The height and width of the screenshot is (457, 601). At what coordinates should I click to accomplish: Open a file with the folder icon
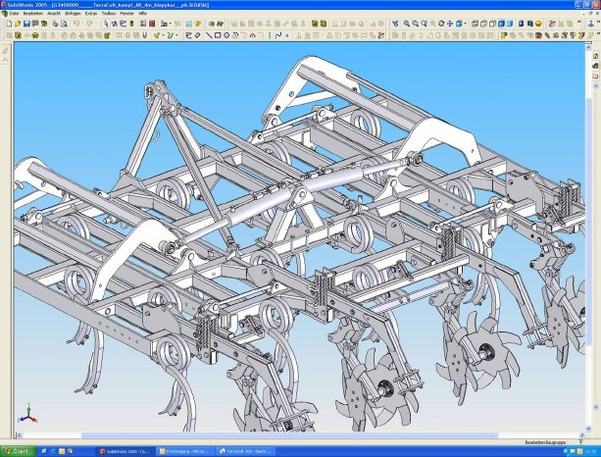(x=18, y=24)
